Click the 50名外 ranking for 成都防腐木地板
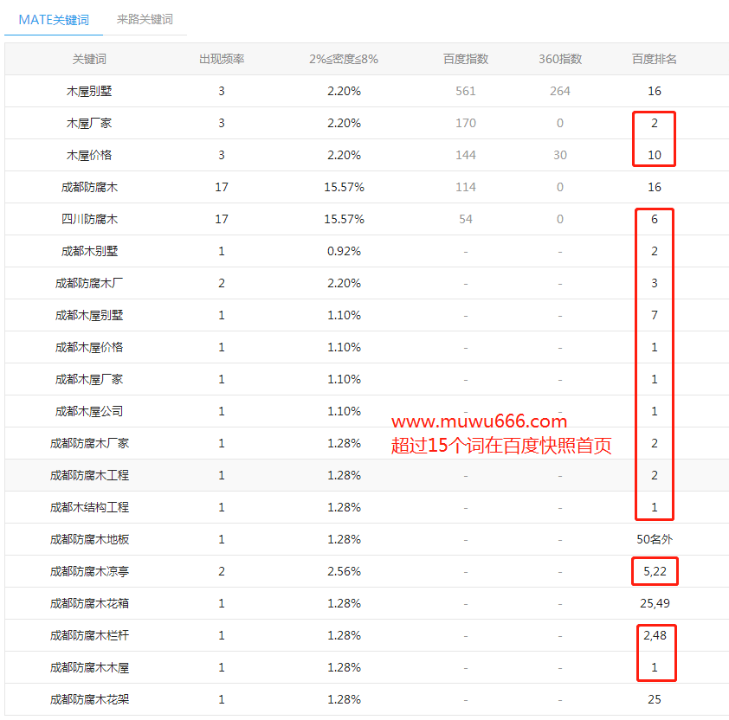The width and height of the screenshot is (729, 720). tap(655, 539)
